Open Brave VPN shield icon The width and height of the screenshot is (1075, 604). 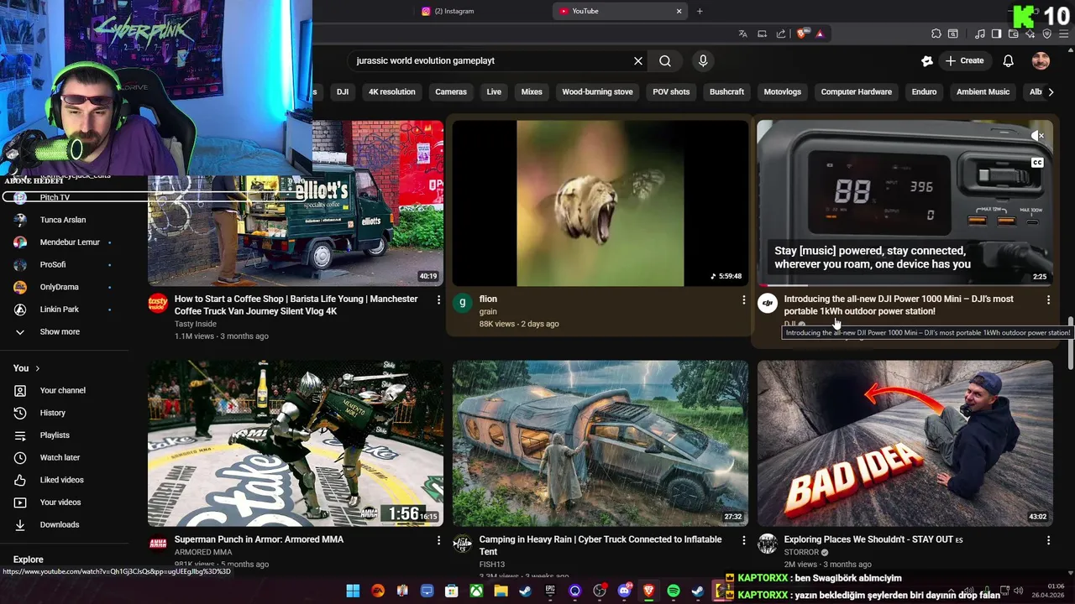(x=1046, y=34)
